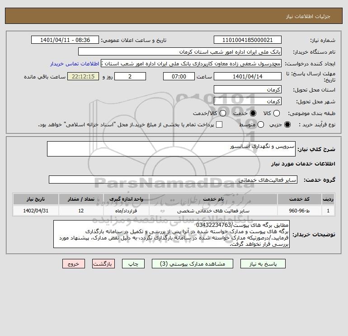
Task: Click the service code cell ط-96-960
Action: 299,211
